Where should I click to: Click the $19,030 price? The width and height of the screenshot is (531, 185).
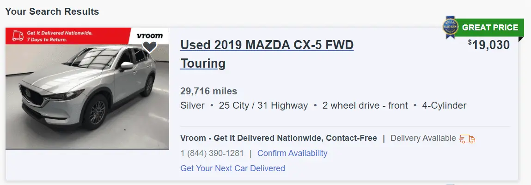pos(488,45)
